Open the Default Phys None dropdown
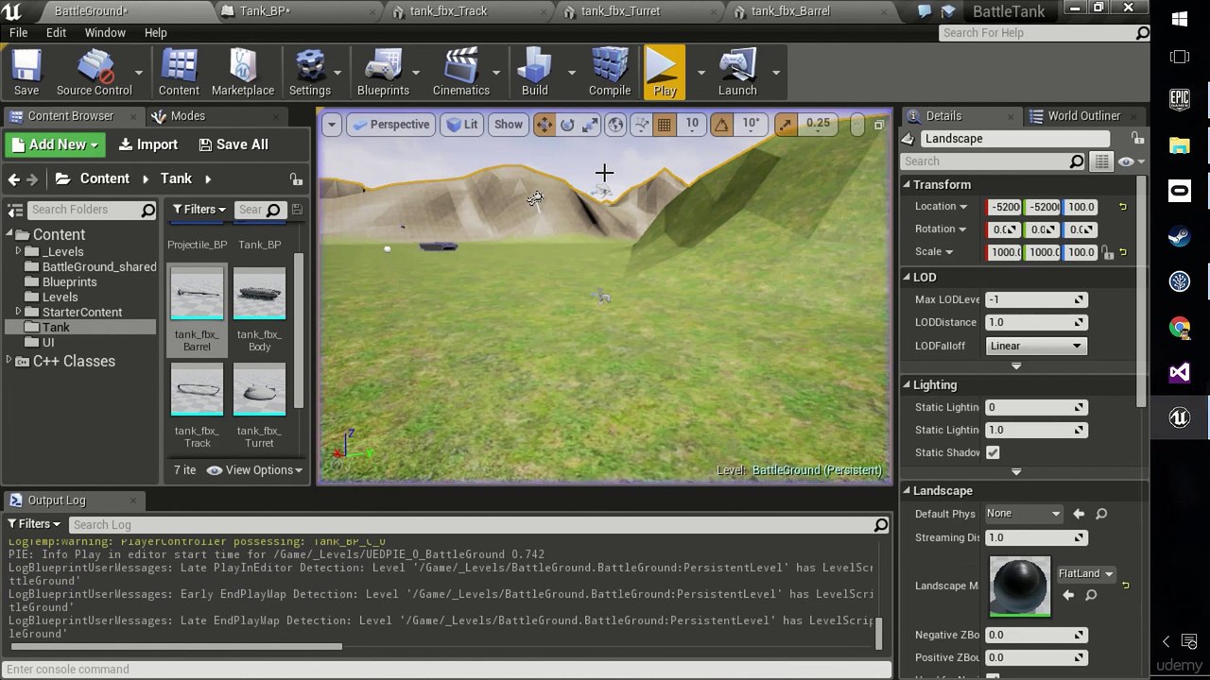This screenshot has height=680, width=1210. (1024, 514)
